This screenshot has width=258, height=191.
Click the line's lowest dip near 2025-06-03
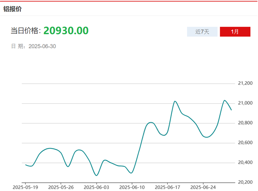(x=96, y=175)
